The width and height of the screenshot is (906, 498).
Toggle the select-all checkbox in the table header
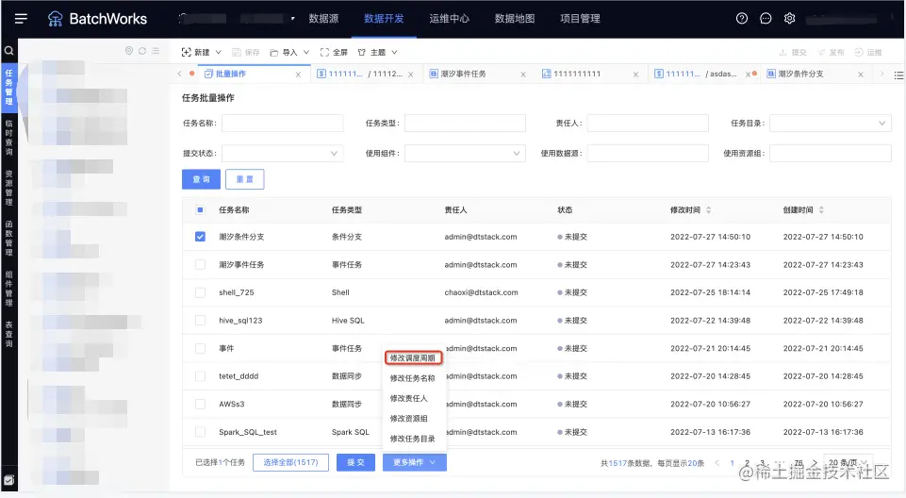click(200, 209)
